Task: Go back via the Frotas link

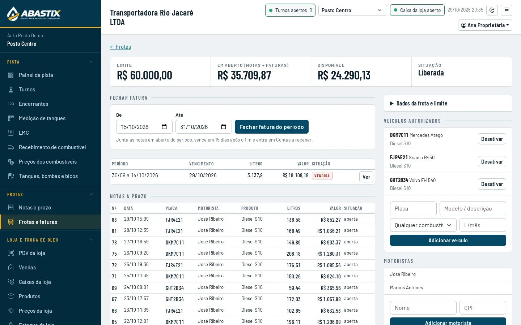Action: click(120, 47)
